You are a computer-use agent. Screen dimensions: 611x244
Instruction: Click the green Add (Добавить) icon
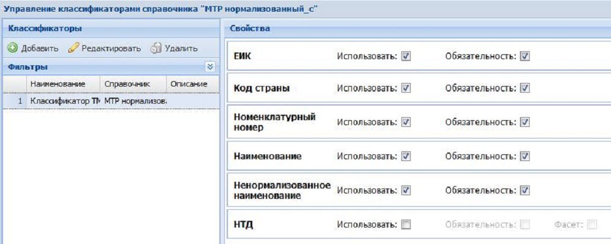[x=12, y=48]
